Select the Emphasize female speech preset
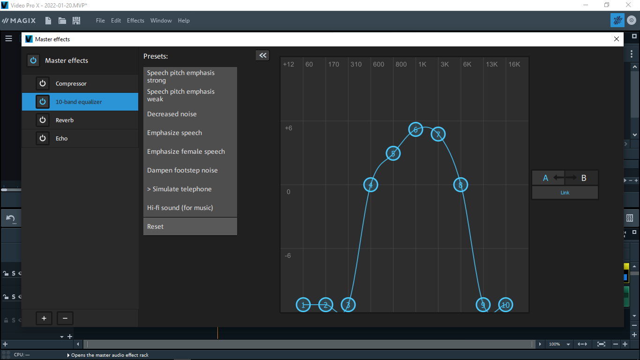This screenshot has width=640, height=360. point(186,151)
